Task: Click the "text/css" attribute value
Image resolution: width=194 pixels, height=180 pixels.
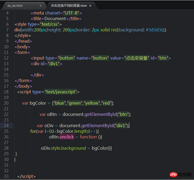Action: tap(50, 24)
